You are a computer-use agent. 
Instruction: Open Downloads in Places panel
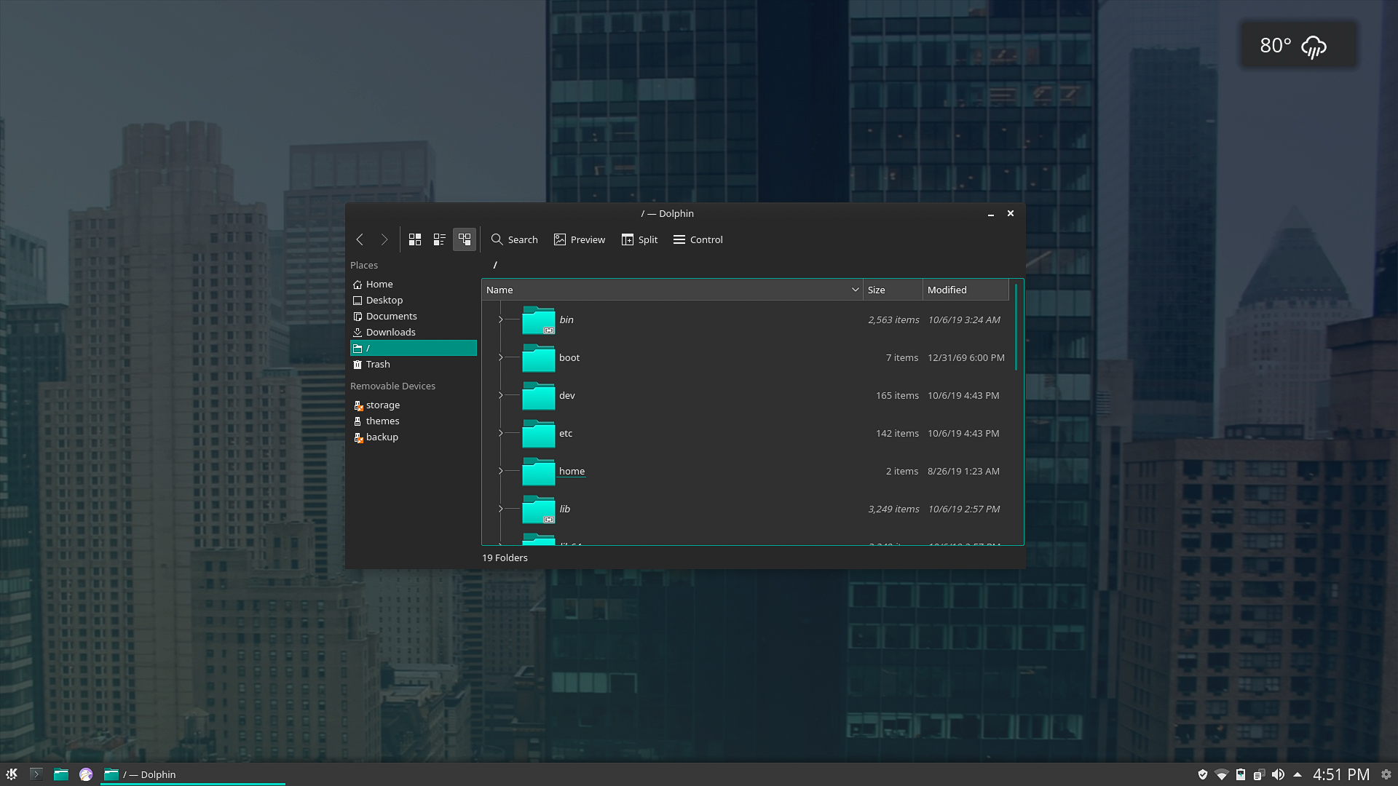pos(413,332)
